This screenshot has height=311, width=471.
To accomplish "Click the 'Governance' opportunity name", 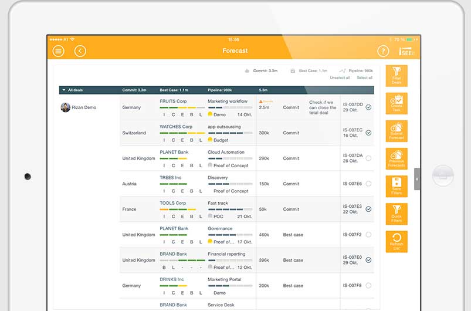I will pos(220,229).
